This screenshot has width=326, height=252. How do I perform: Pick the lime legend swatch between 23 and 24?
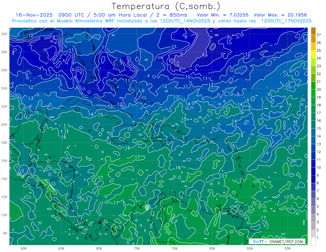coord(313,62)
